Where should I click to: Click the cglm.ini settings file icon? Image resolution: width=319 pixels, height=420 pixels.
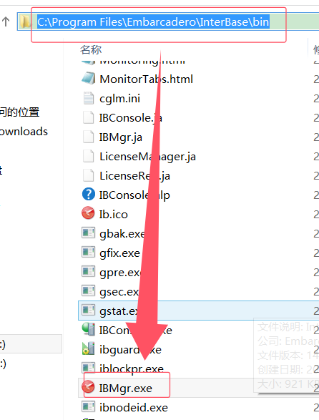coord(89,98)
